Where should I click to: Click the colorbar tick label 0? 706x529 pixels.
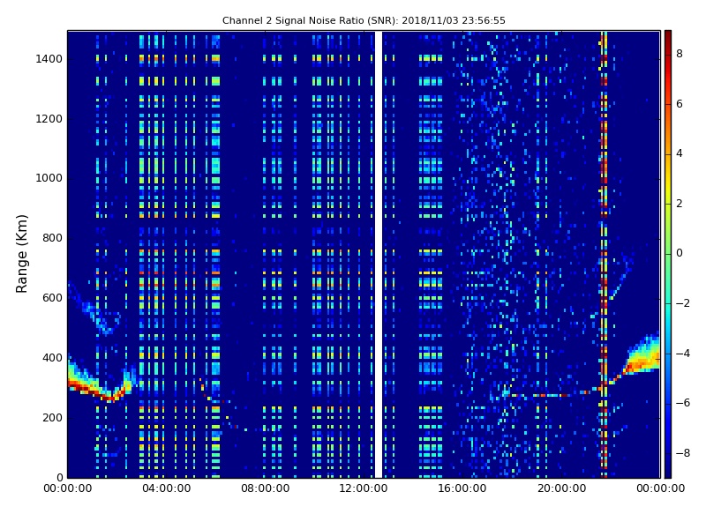click(x=680, y=253)
